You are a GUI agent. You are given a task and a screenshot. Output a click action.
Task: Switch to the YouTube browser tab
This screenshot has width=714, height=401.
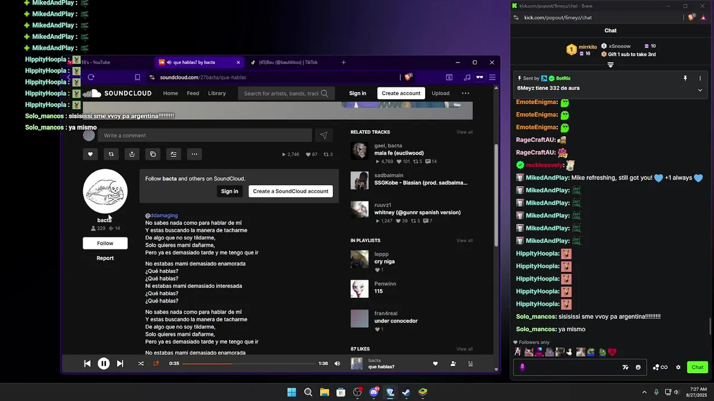pyautogui.click(x=97, y=62)
